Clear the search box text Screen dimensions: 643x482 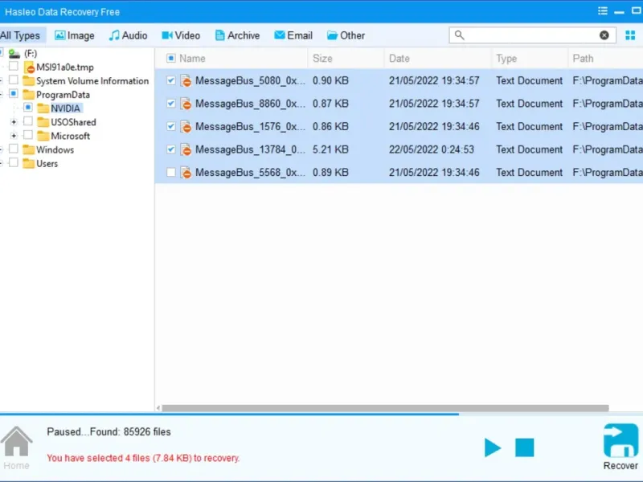[x=604, y=35]
